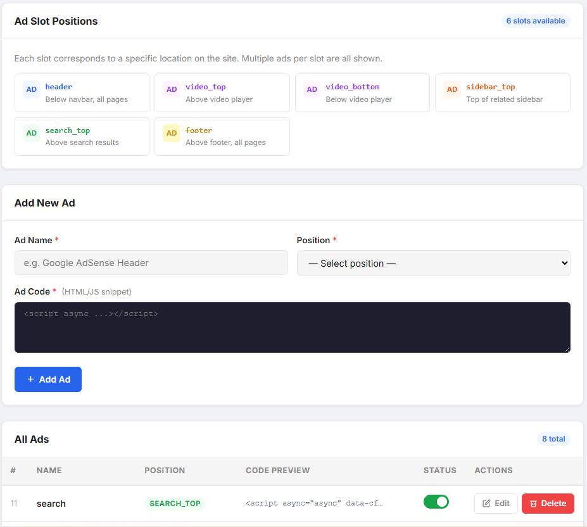587x527 pixels.
Task: Click the 'All Ads' heading
Action: (32, 440)
